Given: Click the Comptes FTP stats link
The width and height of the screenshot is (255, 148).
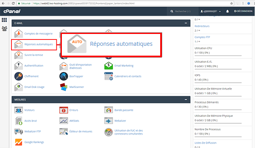Looking at the screenshot, I should [202, 37].
